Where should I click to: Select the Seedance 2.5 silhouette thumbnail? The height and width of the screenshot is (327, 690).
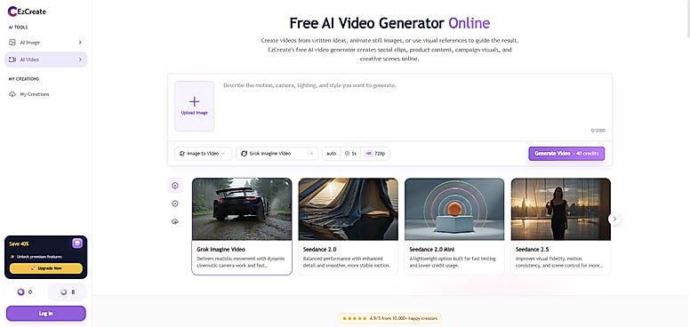coord(560,209)
